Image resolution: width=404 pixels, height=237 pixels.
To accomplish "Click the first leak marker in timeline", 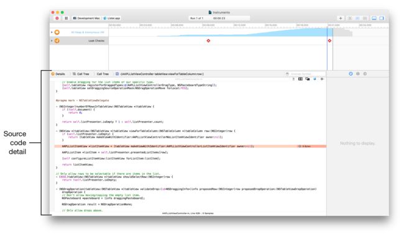I will [x=208, y=40].
